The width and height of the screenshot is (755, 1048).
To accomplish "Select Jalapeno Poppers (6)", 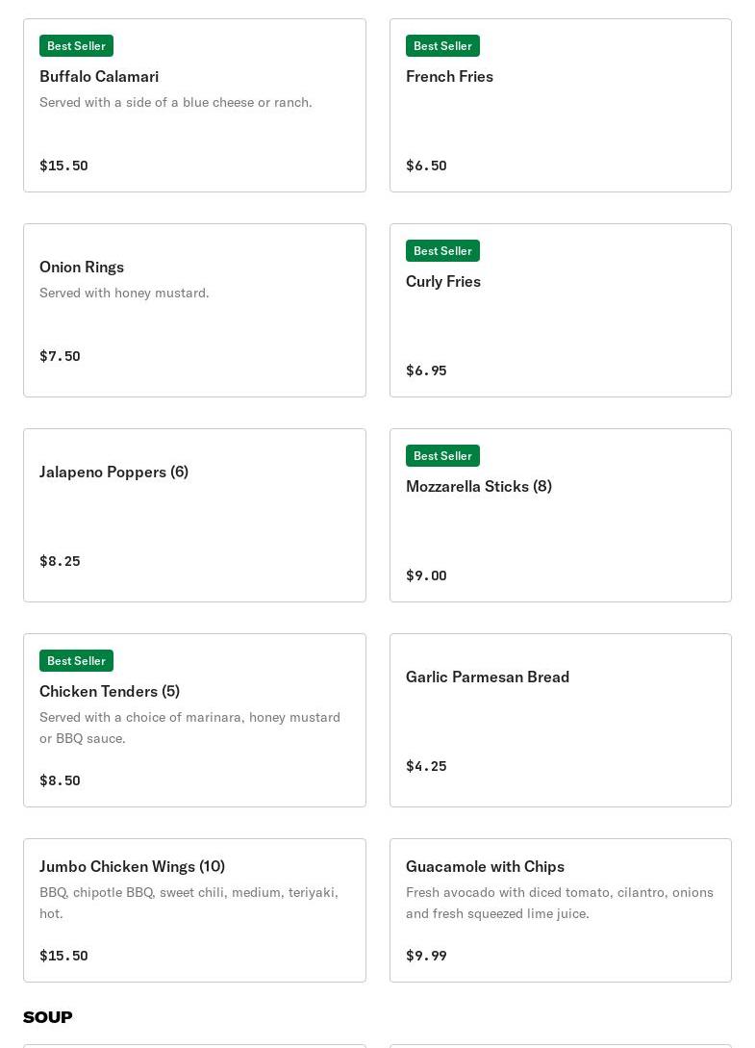I will tap(194, 515).
